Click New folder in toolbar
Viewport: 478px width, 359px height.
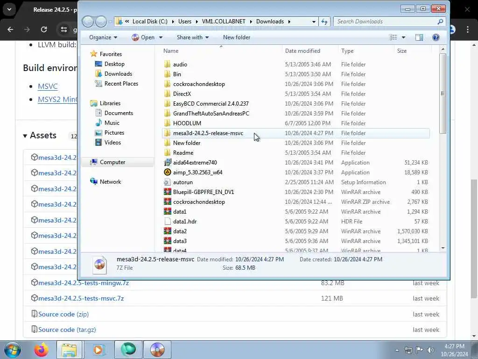pos(237,37)
